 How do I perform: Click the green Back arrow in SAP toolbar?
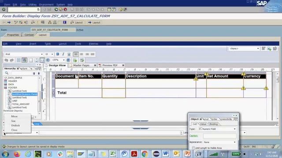point(56,9)
